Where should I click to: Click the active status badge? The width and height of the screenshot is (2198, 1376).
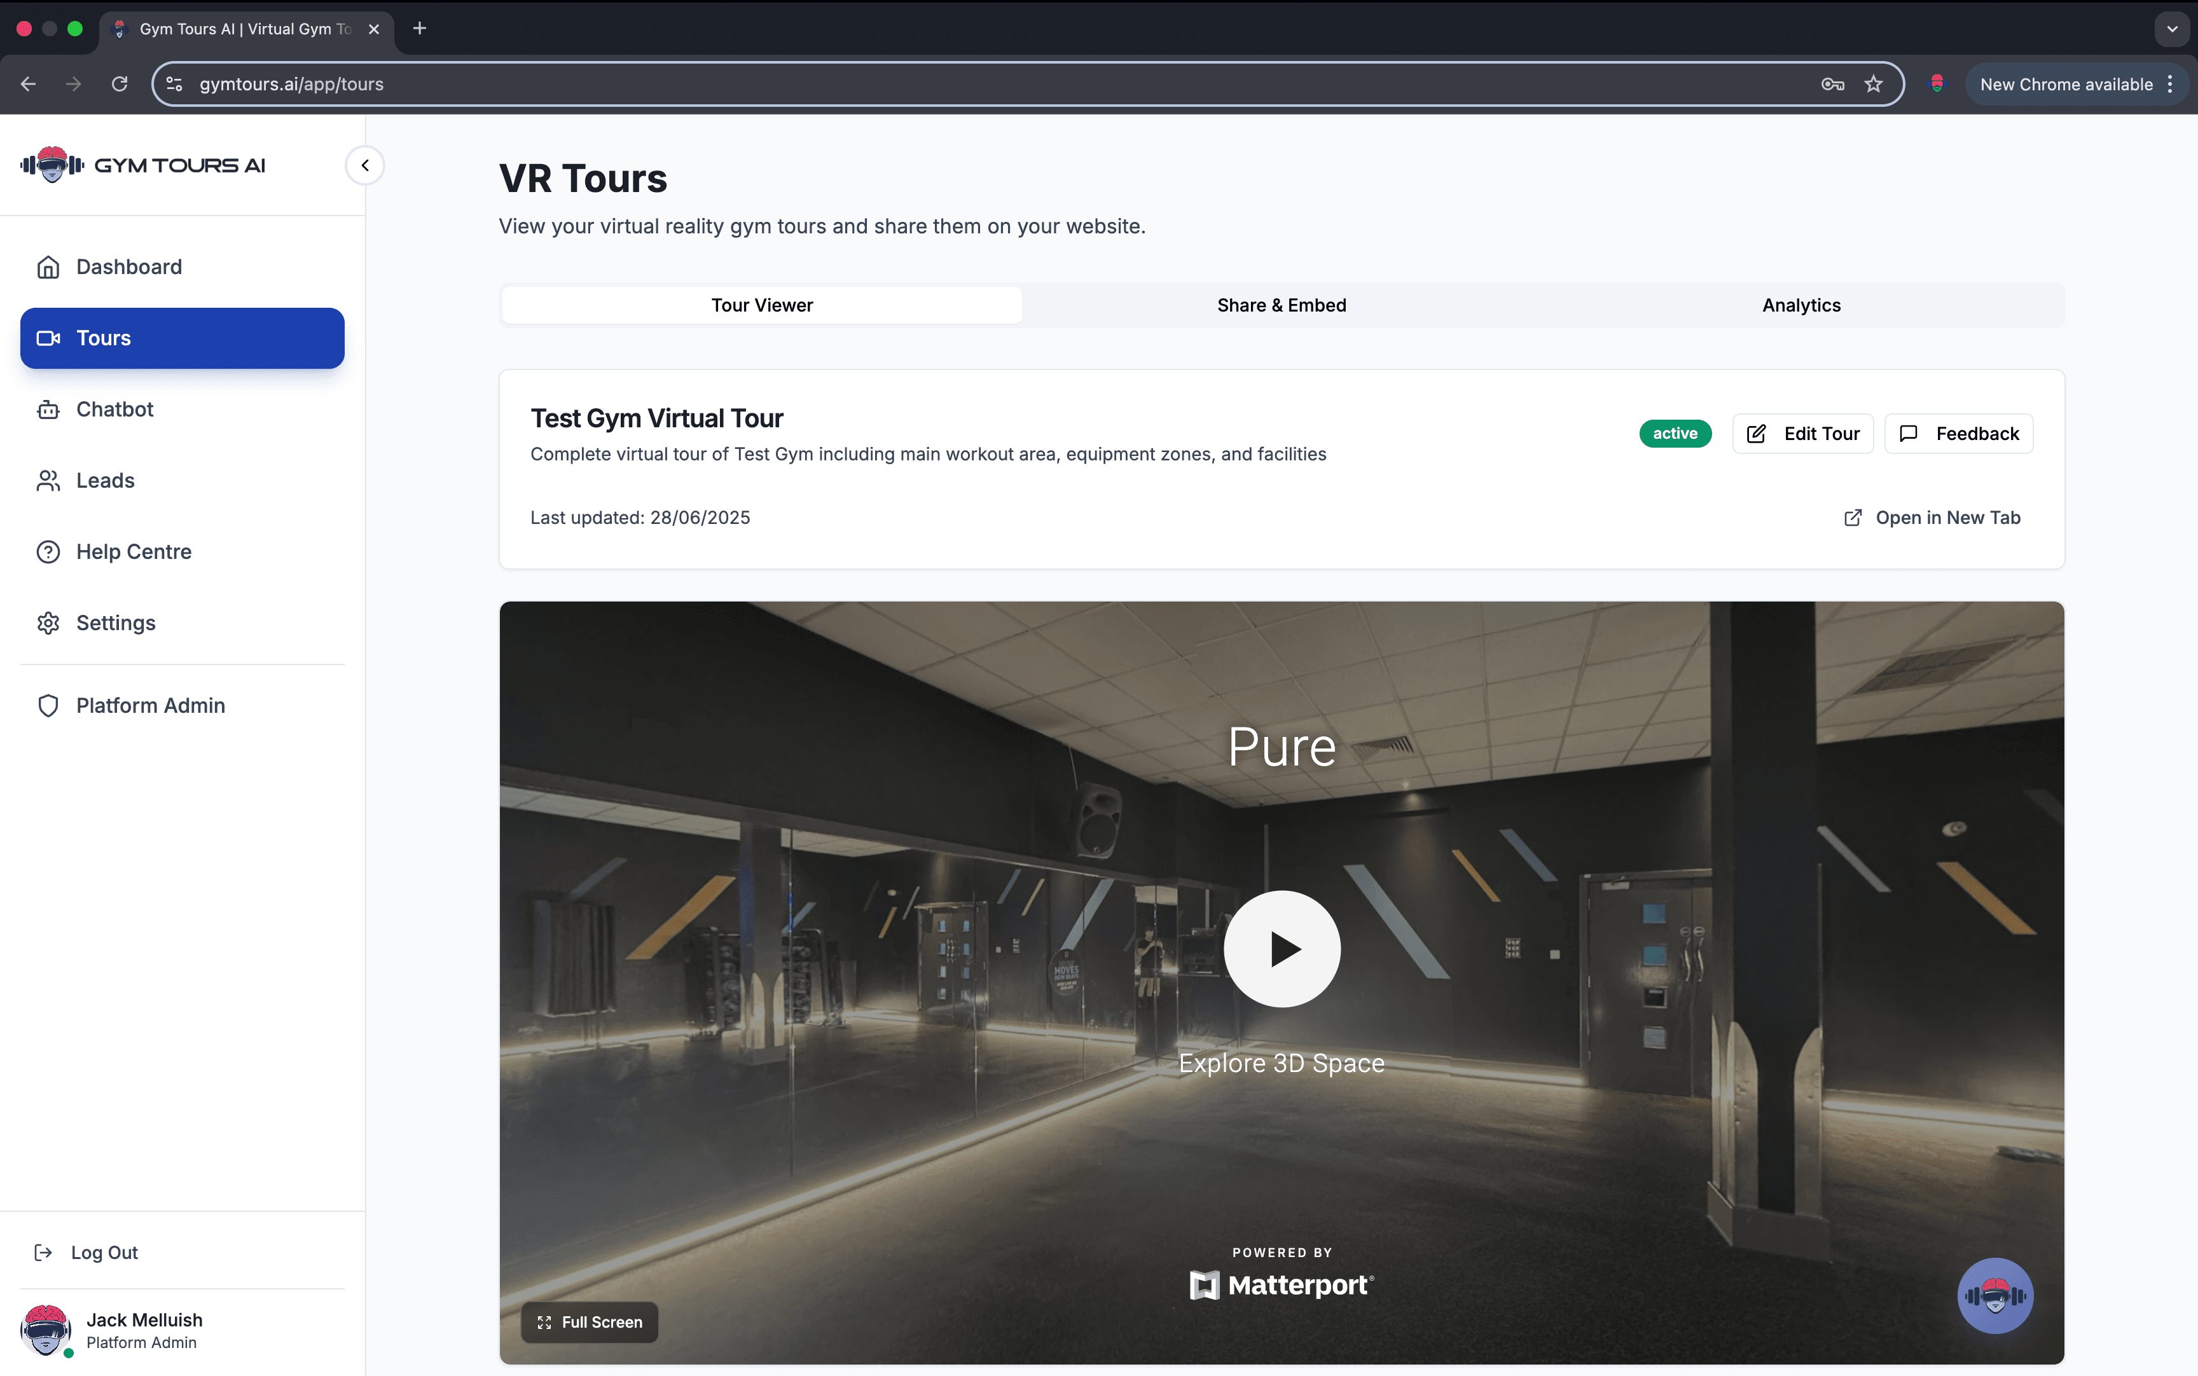(1675, 433)
